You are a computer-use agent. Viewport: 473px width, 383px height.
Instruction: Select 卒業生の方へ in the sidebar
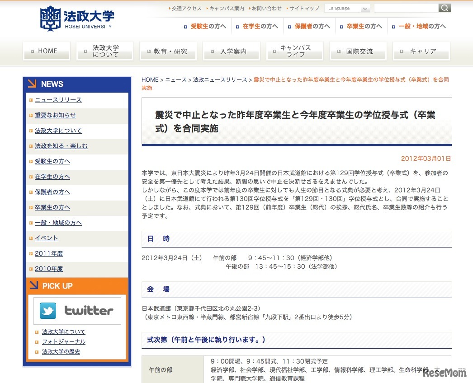(x=52, y=207)
